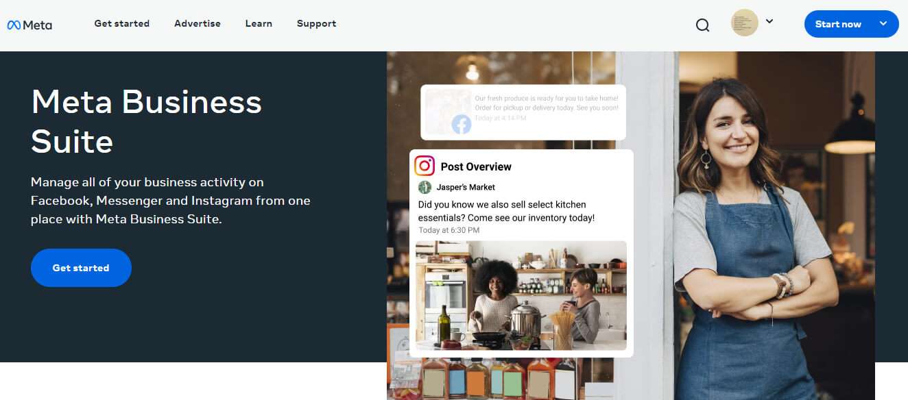Click the Today at 6:30 PM timestamp
Viewport: 908px width, 400px height.
click(449, 230)
